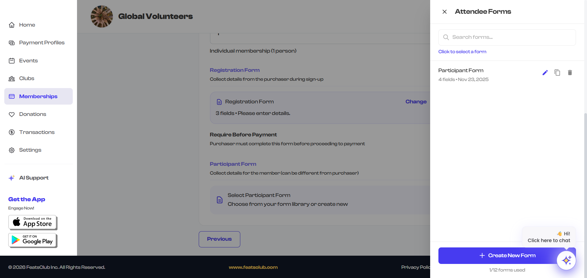The width and height of the screenshot is (587, 278).
Task: Close the Attendee Forms panel
Action: pos(445,12)
